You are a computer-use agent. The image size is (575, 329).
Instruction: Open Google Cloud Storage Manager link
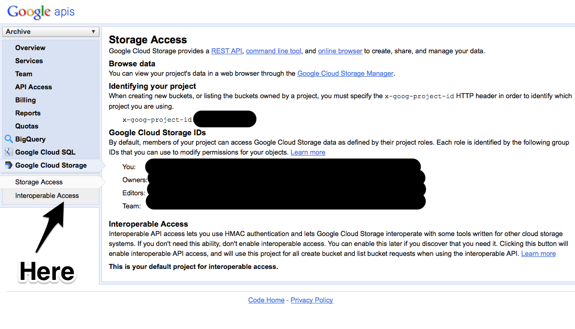tap(345, 74)
